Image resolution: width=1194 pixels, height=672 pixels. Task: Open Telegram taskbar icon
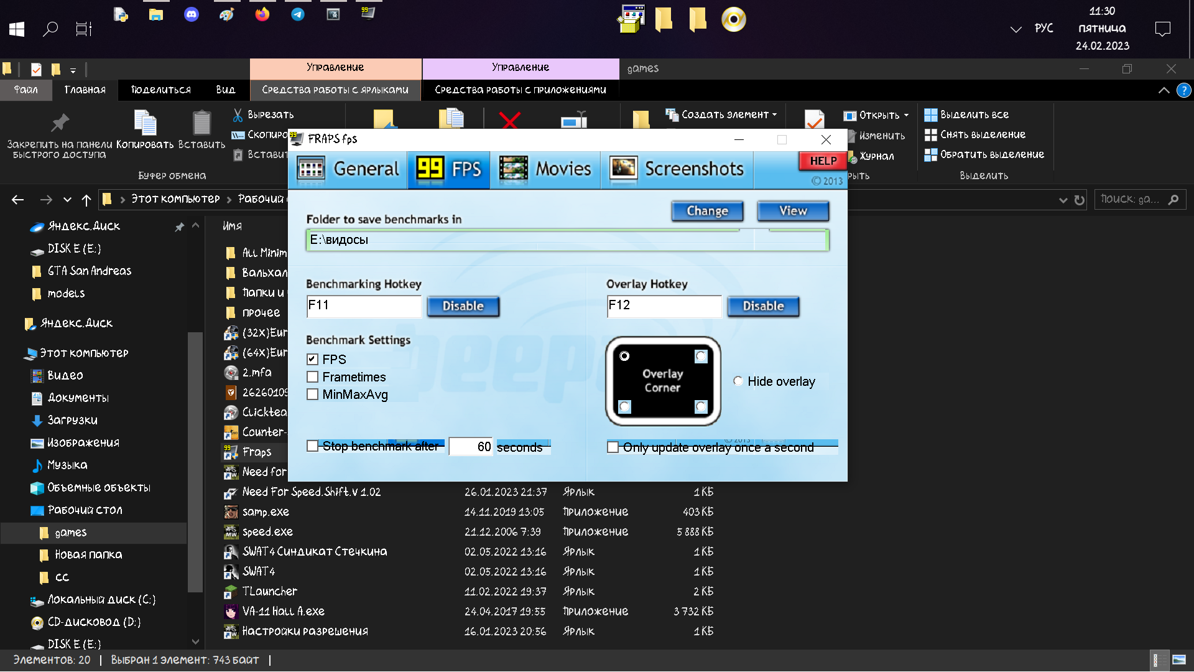tap(298, 14)
